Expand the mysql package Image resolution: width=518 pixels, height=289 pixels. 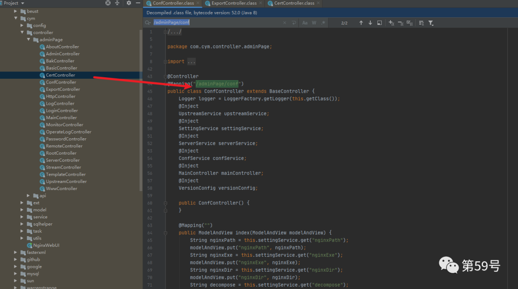coord(15,274)
